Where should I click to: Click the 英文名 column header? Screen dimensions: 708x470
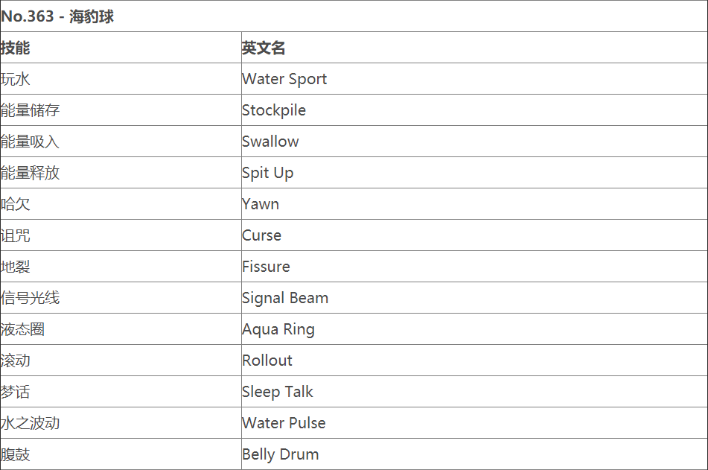(264, 48)
